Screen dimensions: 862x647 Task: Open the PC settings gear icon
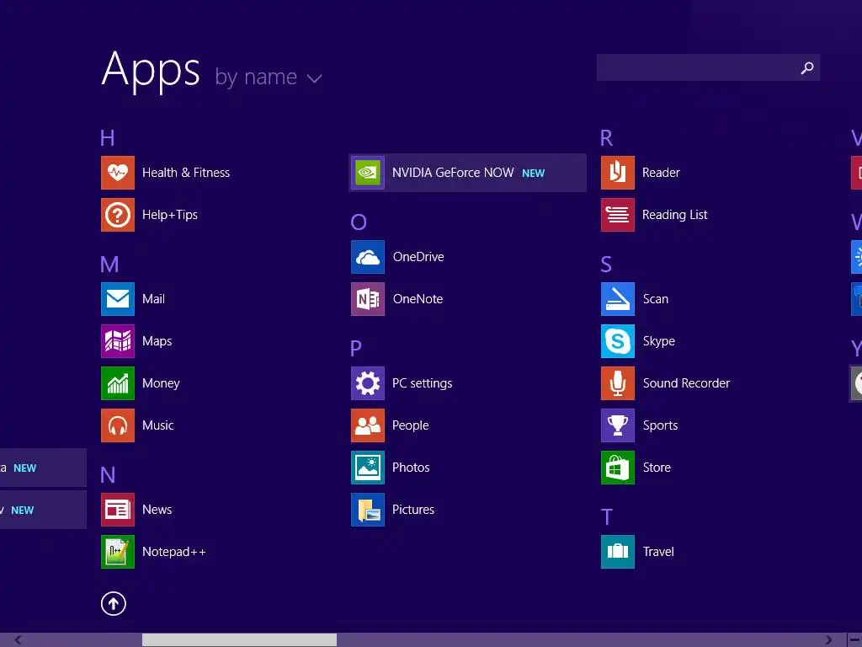click(368, 383)
